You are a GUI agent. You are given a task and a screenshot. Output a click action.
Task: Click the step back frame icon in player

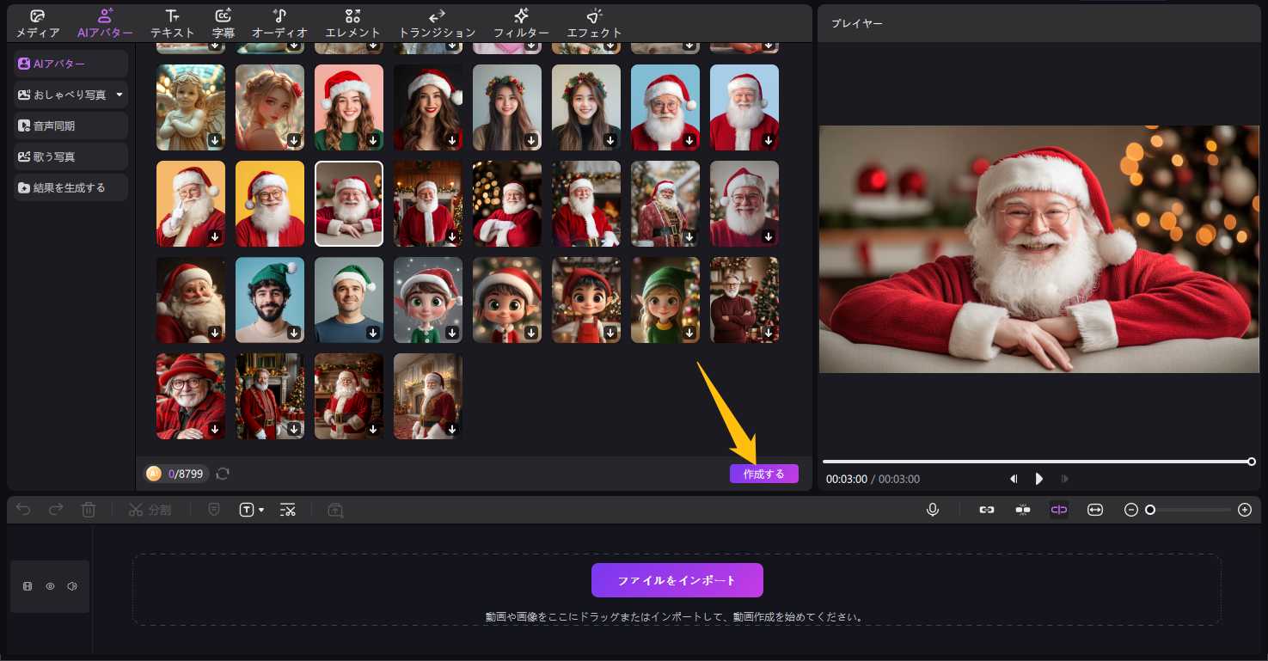(1014, 479)
